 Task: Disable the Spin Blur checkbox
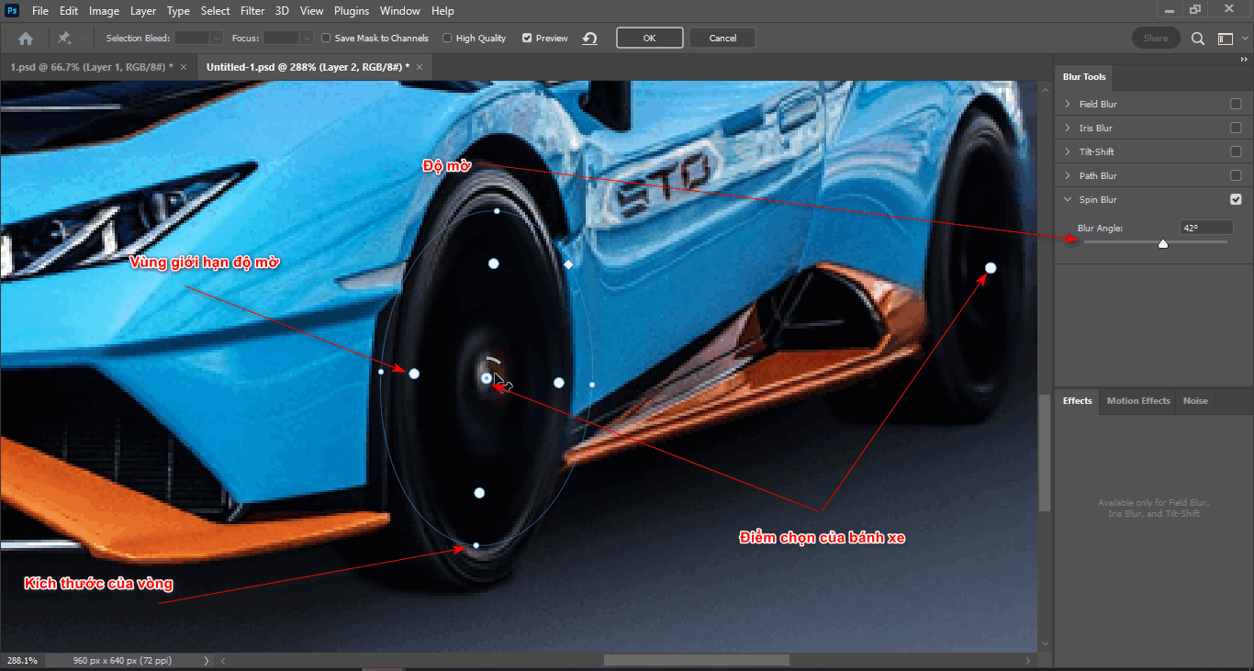point(1236,198)
